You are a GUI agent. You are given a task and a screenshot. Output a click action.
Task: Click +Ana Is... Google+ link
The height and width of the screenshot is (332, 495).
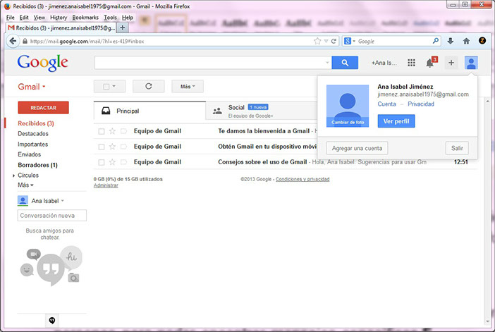coord(384,63)
